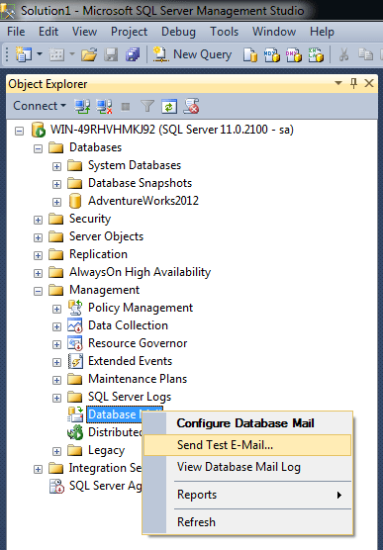The image size is (383, 550).
Task: Expand the Replication folder
Action: pos(38,255)
